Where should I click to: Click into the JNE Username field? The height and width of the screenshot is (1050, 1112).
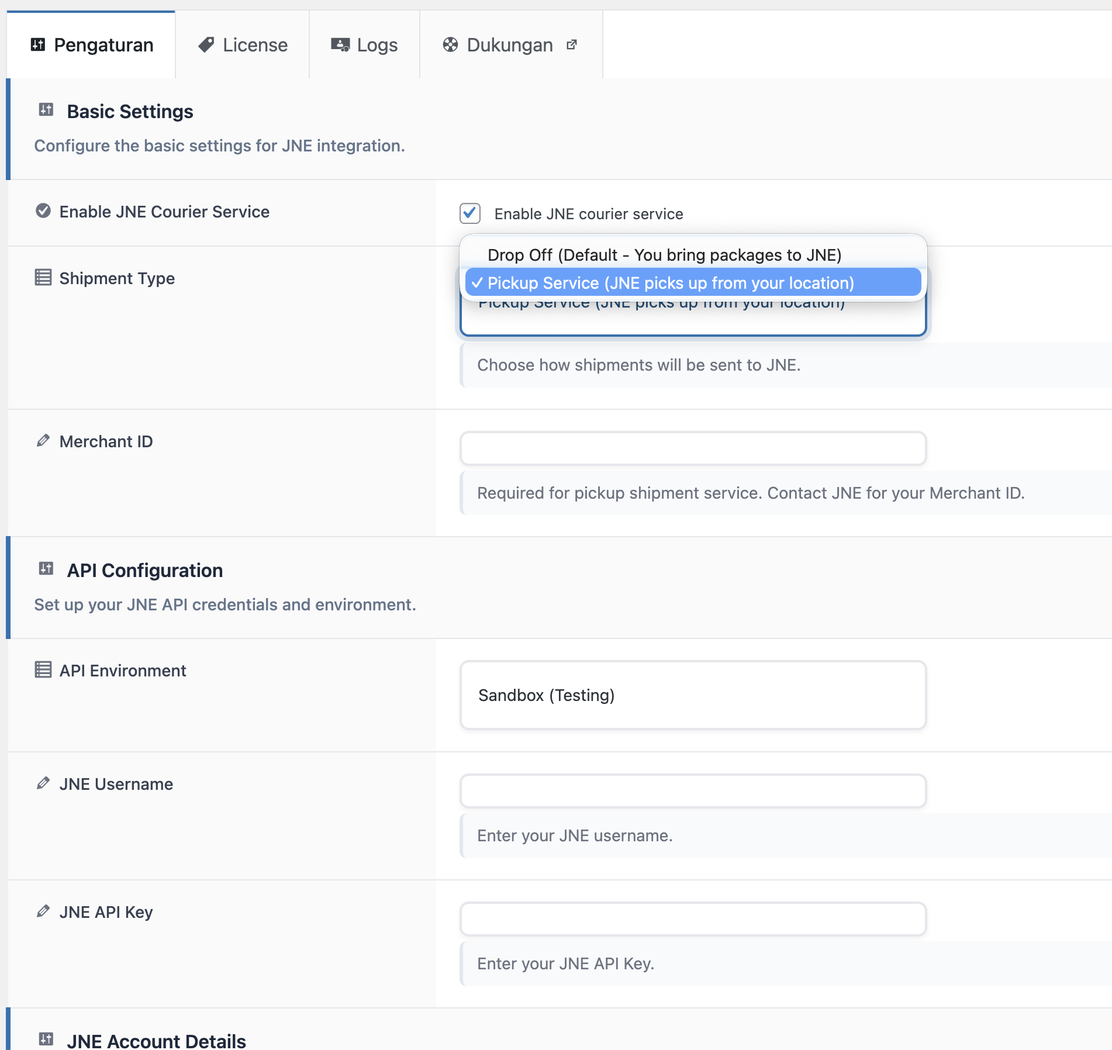693,791
